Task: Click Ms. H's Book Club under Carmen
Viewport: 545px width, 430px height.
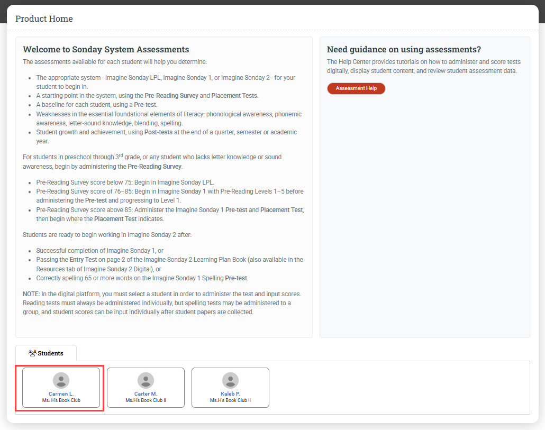Action: pyautogui.click(x=61, y=400)
